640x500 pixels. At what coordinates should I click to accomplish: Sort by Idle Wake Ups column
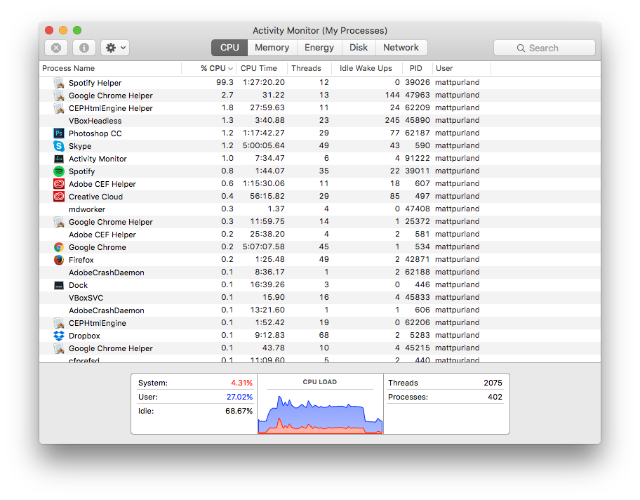pos(366,68)
